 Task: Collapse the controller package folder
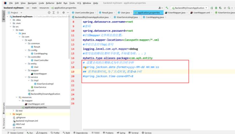click(25, 57)
